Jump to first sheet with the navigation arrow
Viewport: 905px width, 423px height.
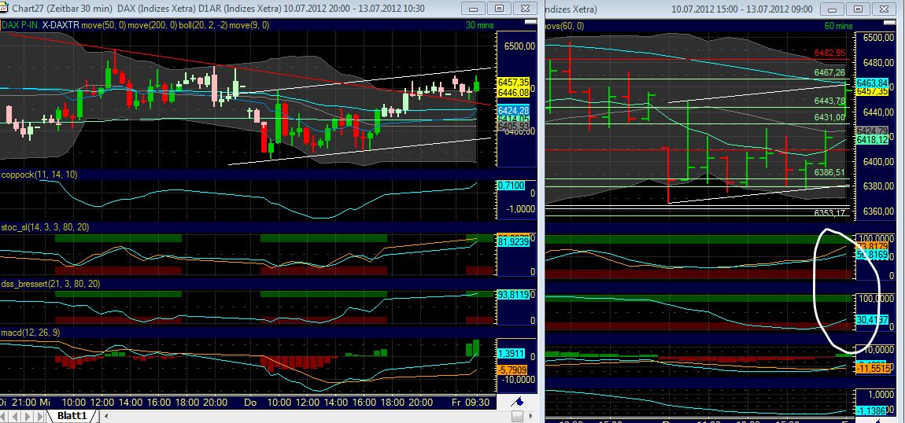point(3,415)
